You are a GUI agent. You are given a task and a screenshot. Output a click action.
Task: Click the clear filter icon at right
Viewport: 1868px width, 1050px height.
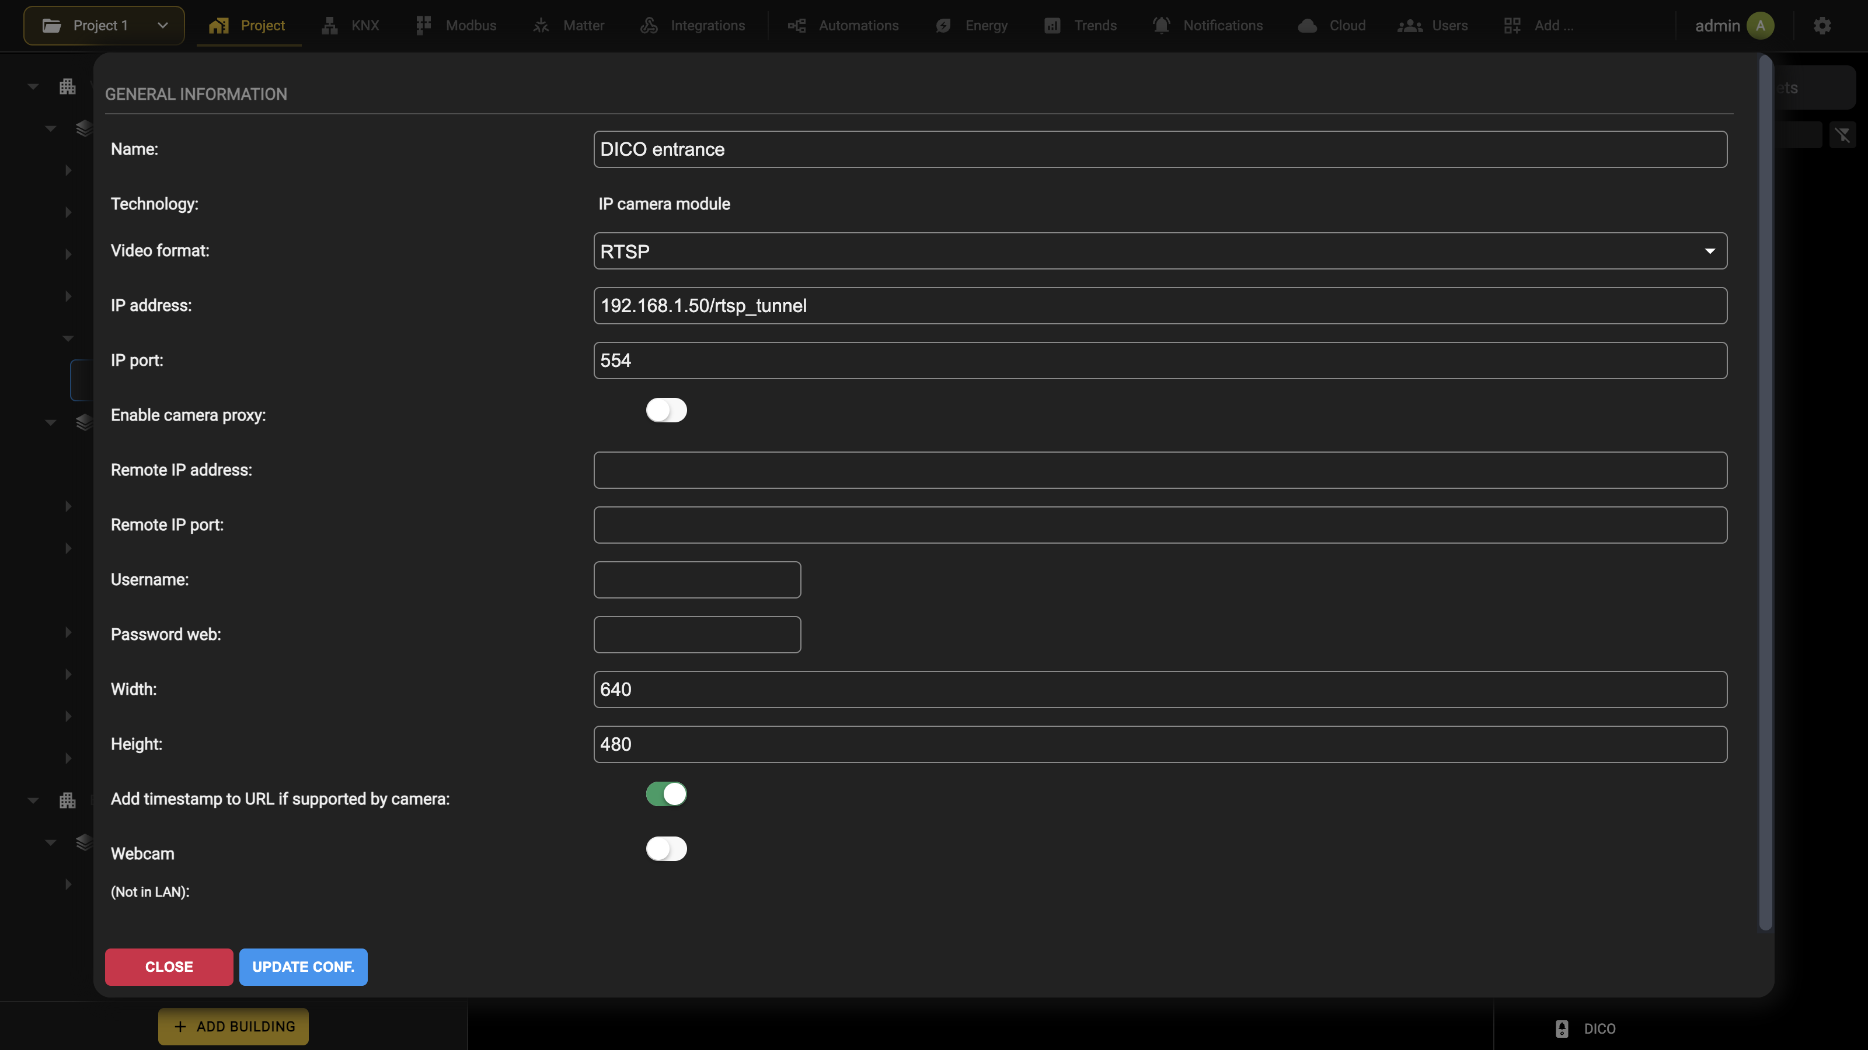pos(1843,135)
